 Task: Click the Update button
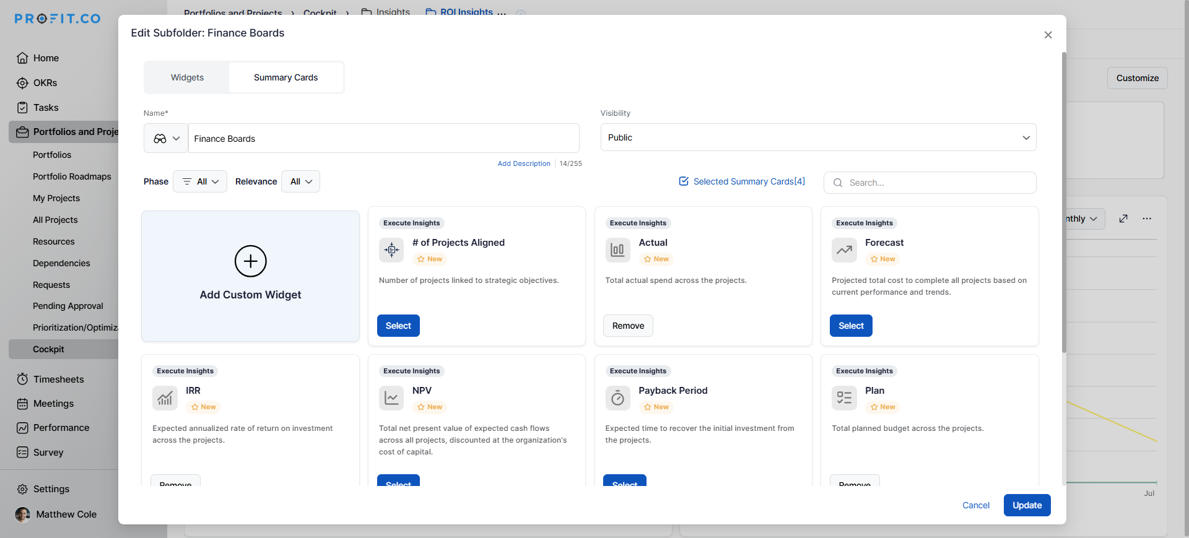[1027, 505]
